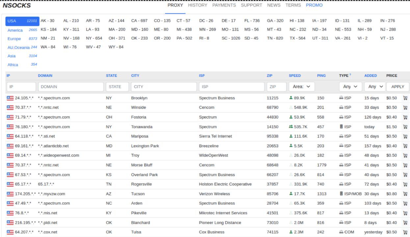Expand the ADDED Any dropdown filter

375,87
